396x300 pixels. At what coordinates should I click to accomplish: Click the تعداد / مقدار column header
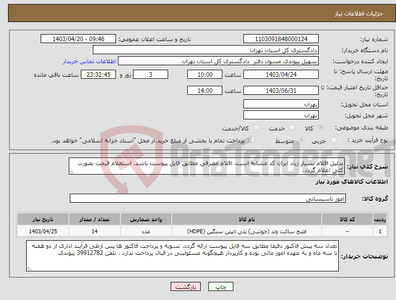pyautogui.click(x=94, y=219)
